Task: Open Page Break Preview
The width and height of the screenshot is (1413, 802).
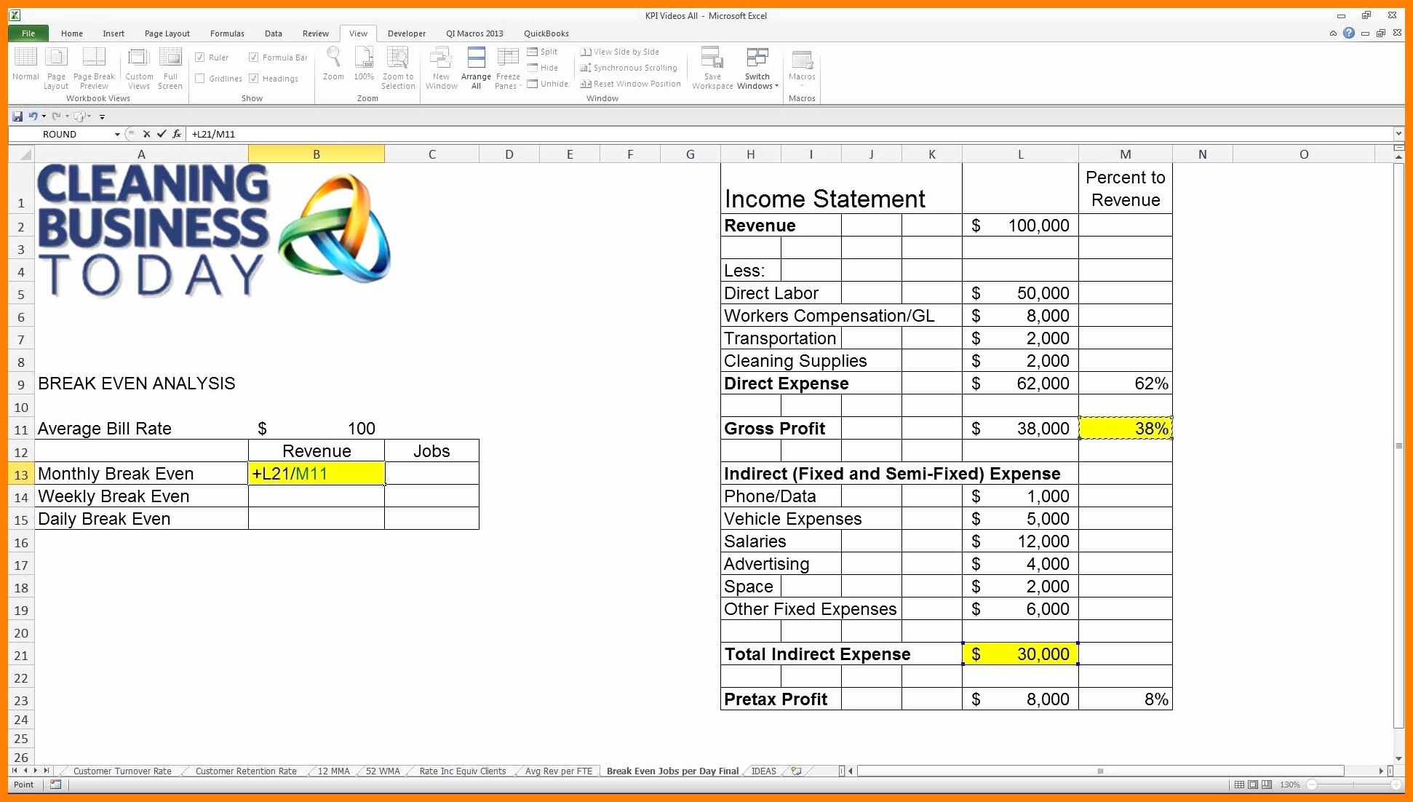Action: tap(94, 67)
